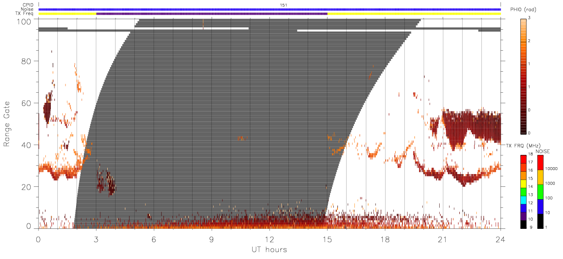Click the 10000 tick label in NOISE legend
This screenshot has width=563, height=259.
tap(552, 169)
